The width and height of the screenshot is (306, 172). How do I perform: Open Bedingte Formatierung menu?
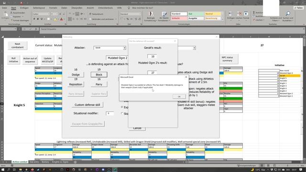click(151, 16)
